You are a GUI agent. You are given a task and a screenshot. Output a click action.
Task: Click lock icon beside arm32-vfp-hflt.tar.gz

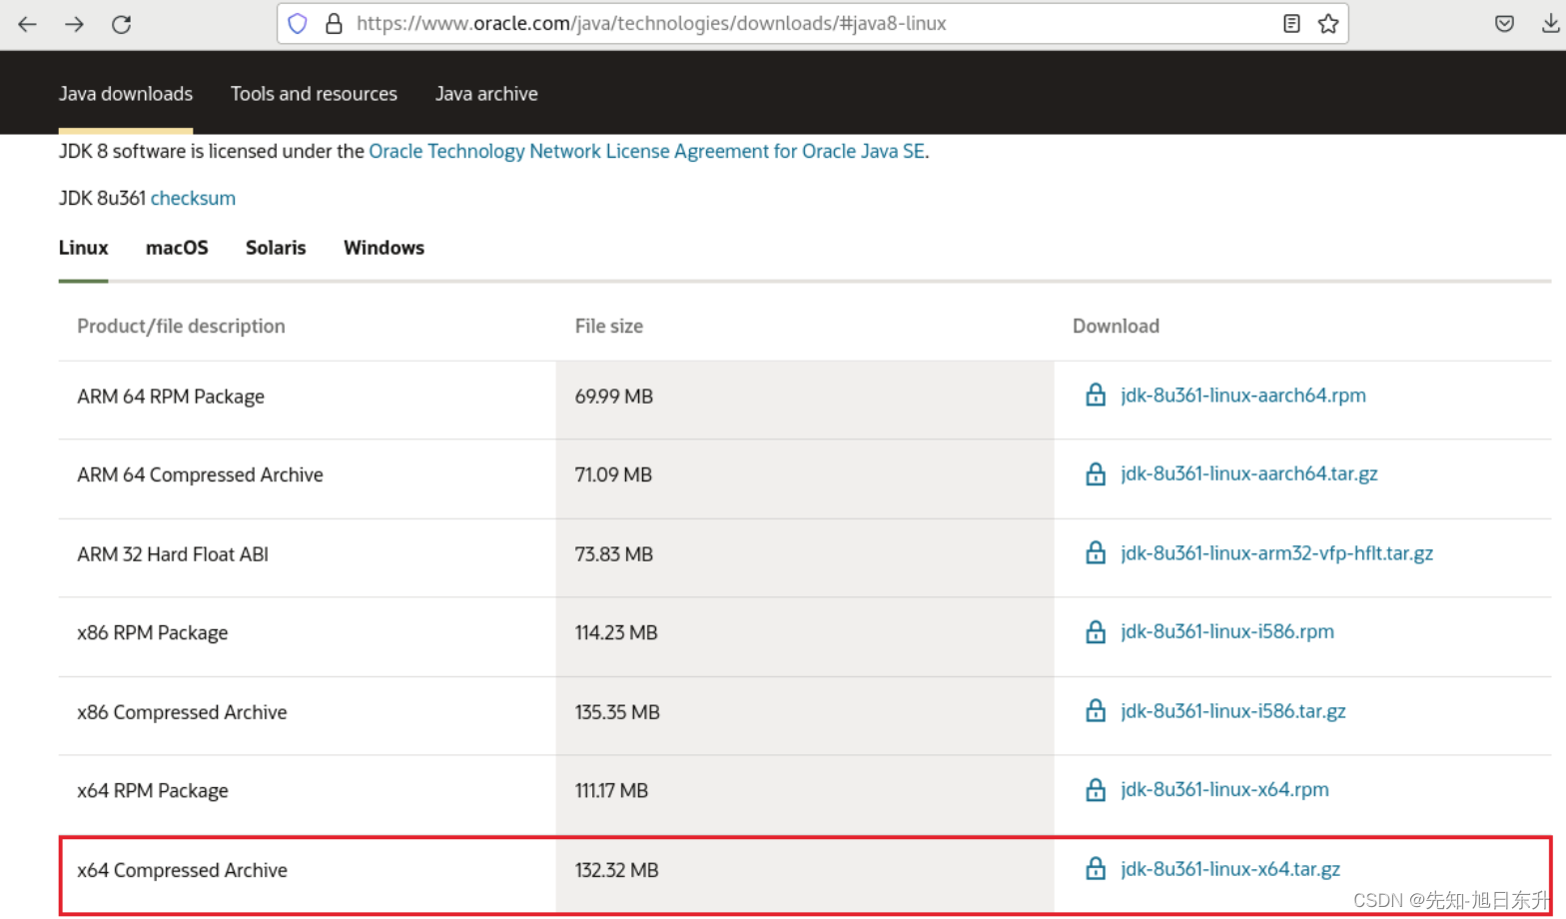coord(1096,552)
